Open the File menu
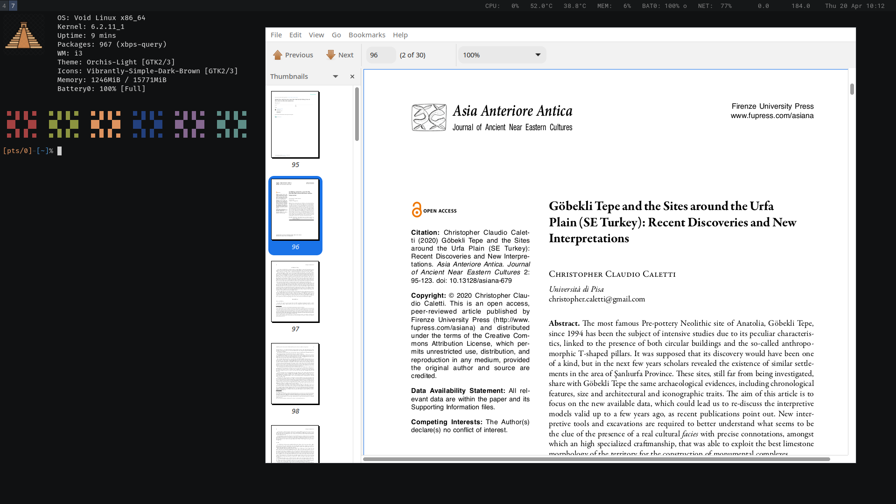896x504 pixels. [276, 35]
